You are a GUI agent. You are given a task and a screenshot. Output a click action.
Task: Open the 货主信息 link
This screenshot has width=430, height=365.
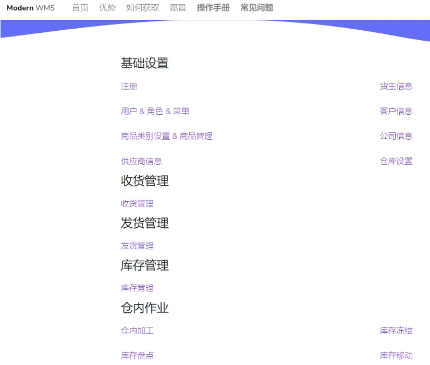pos(396,87)
